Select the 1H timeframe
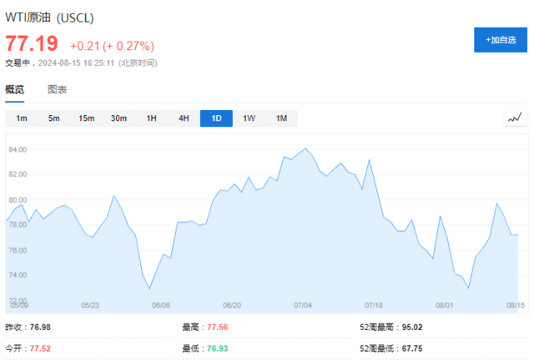 152,118
